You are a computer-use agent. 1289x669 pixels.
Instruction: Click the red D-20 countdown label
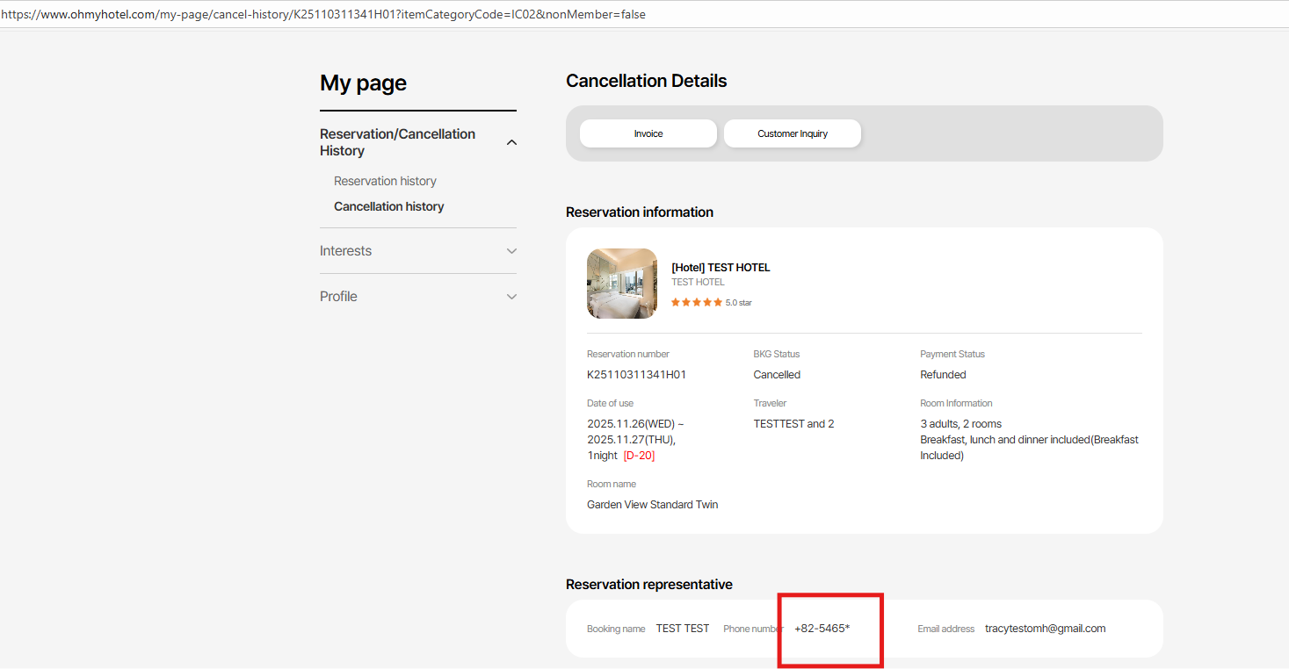(639, 456)
